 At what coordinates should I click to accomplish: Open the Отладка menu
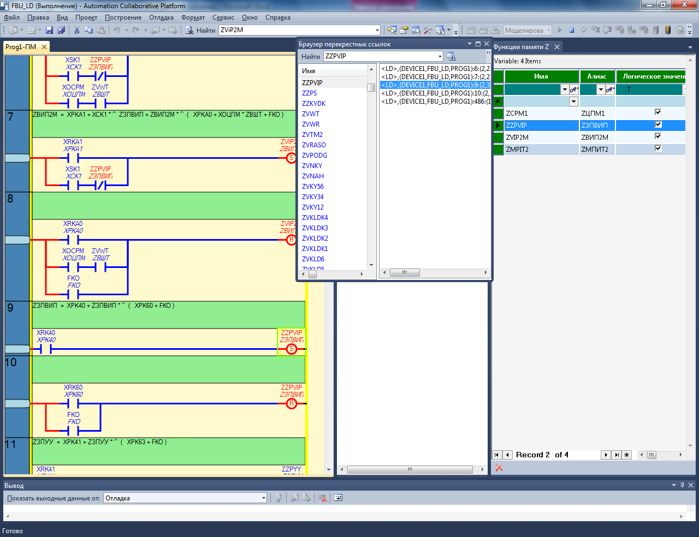pos(161,17)
